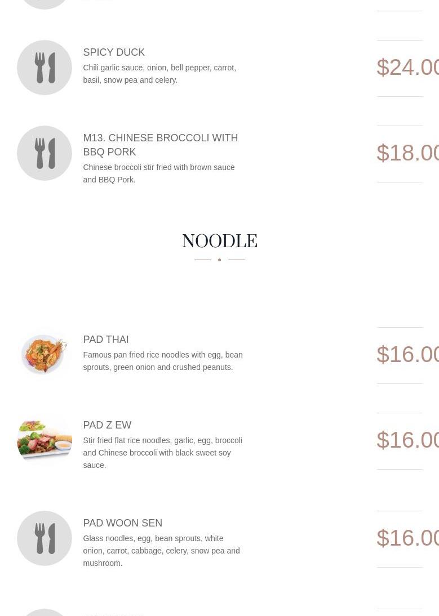Viewport: 439px width, 616px height.
Task: Click the Pad Woon Sen fork-and-knife icon
Action: coord(45,538)
